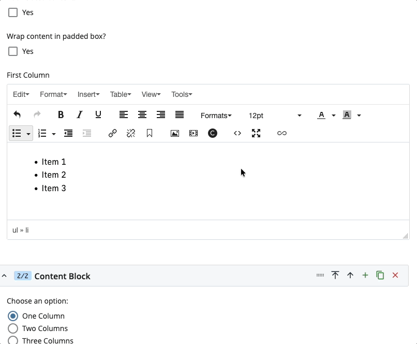Apply background highlight color icon
Image resolution: width=417 pixels, height=344 pixels.
click(x=347, y=115)
